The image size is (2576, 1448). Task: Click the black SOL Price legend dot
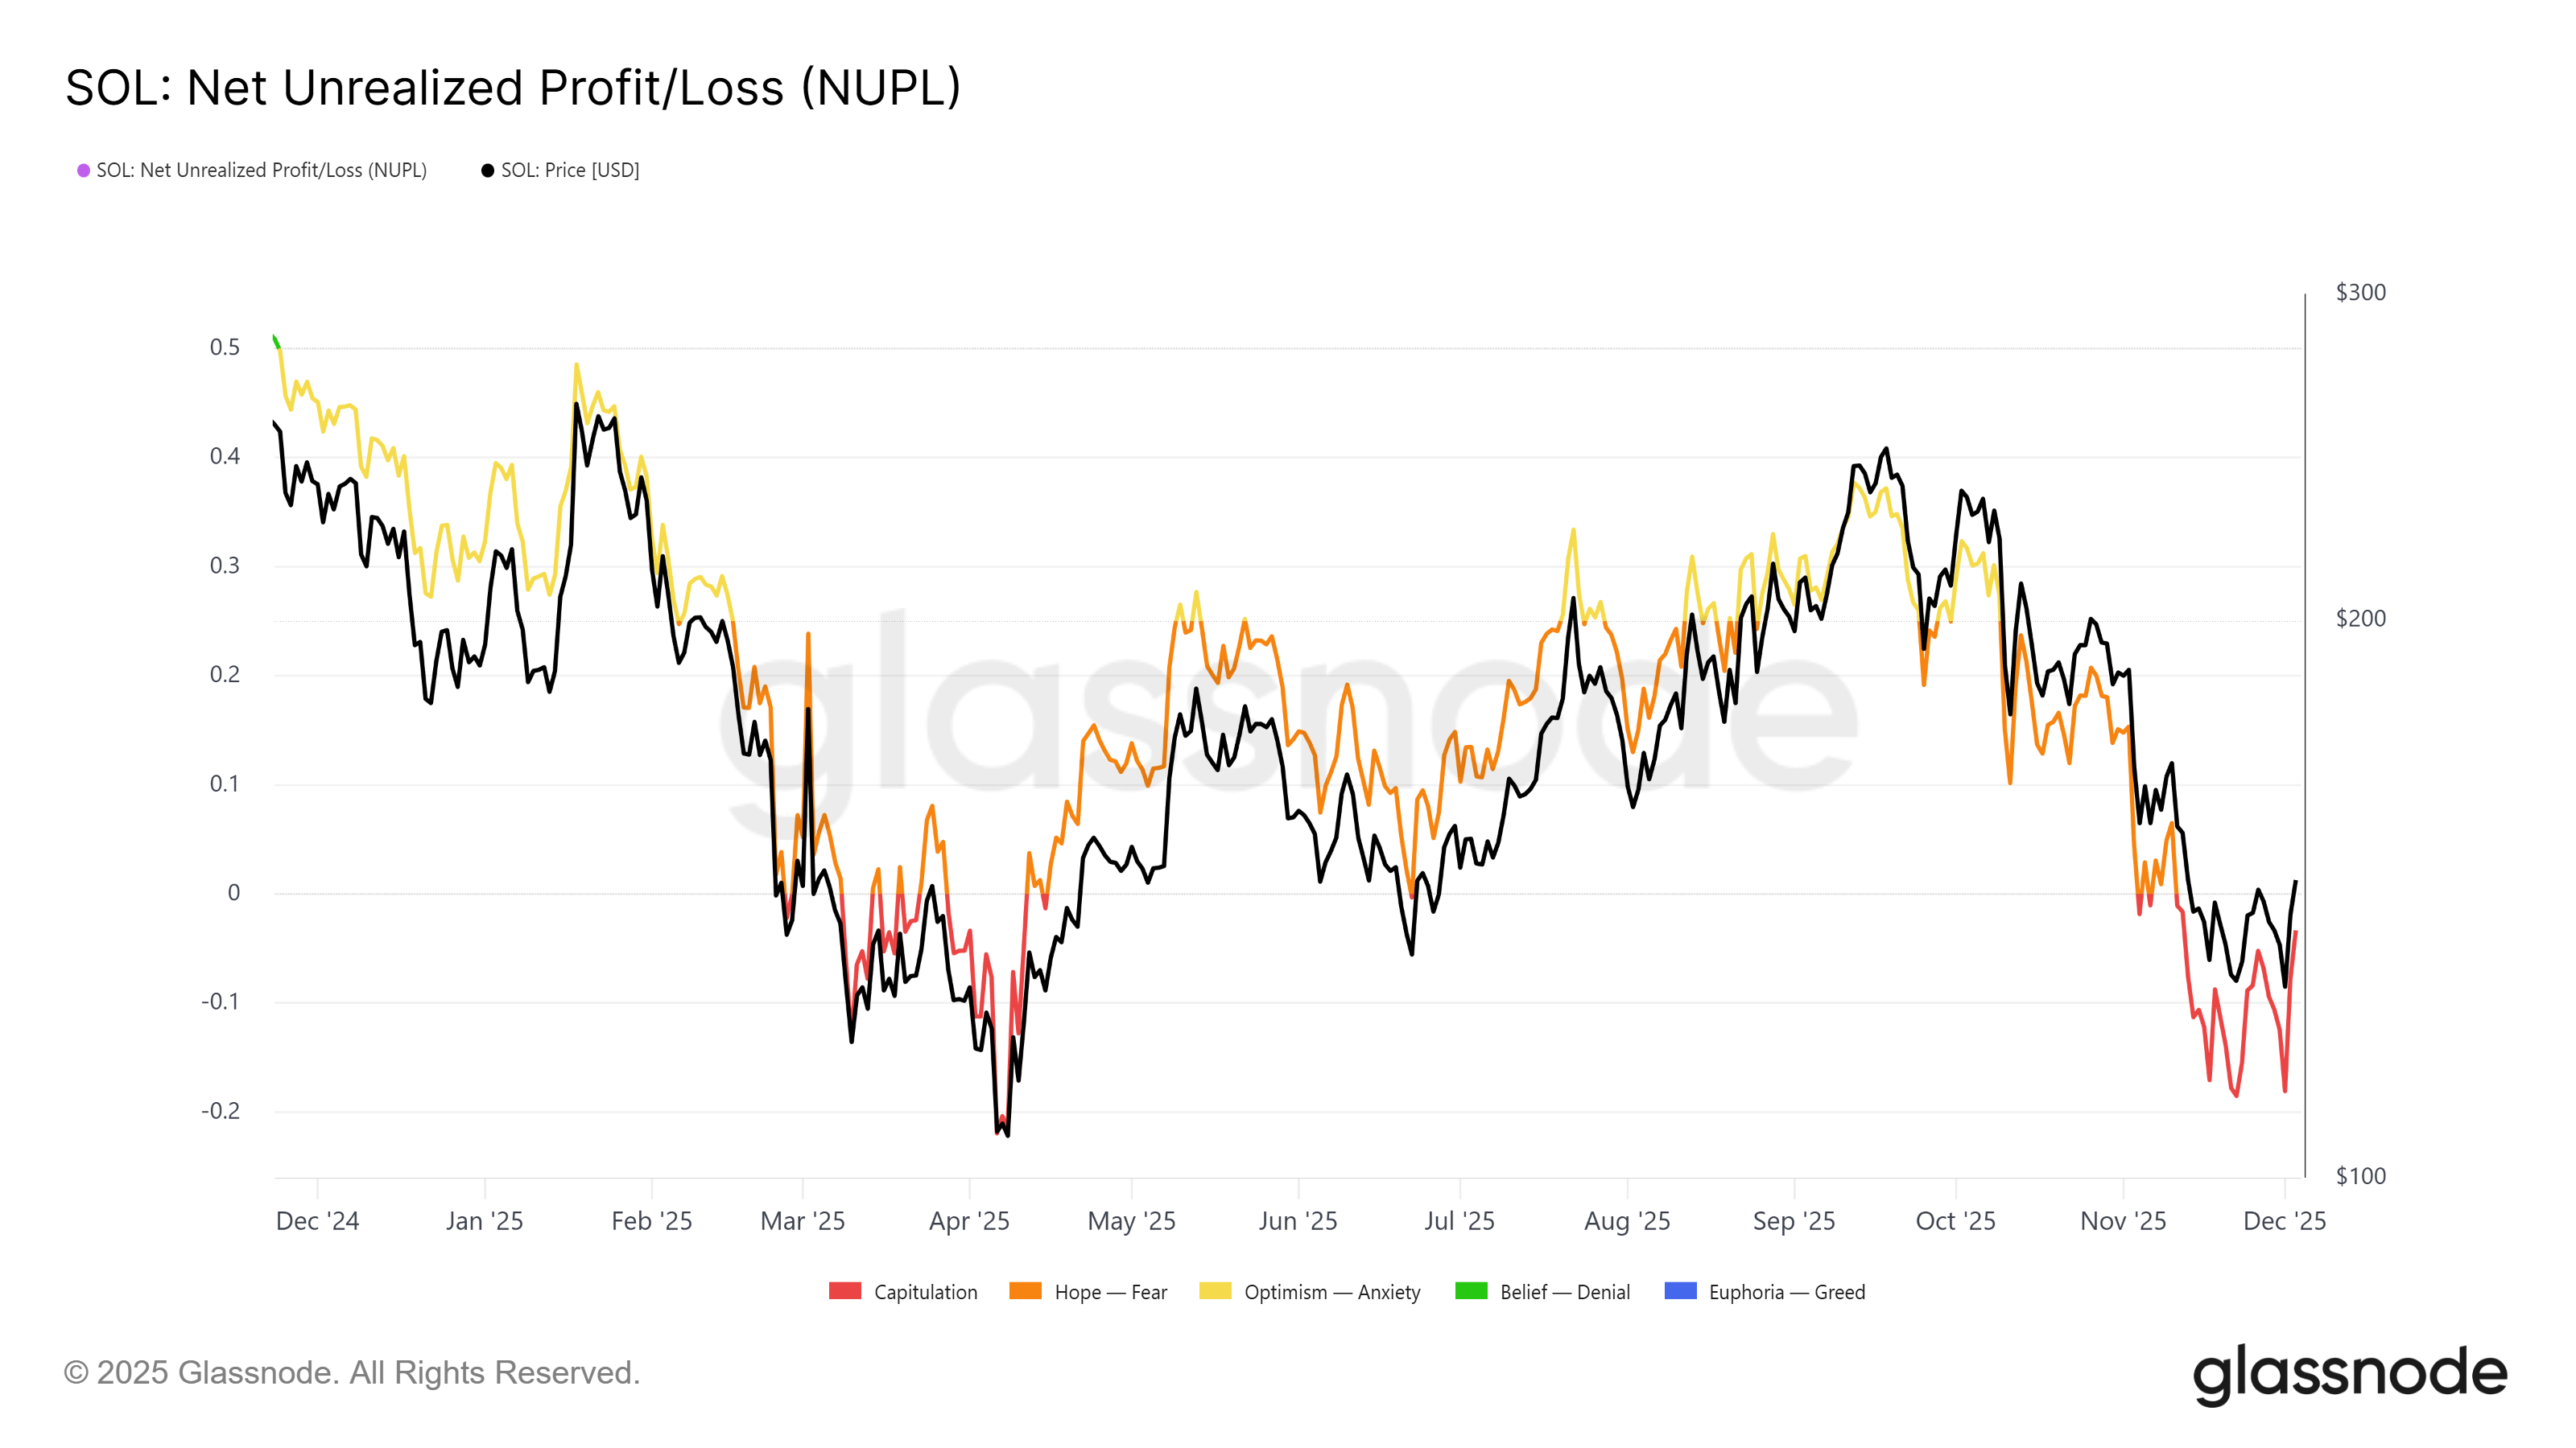(x=488, y=171)
